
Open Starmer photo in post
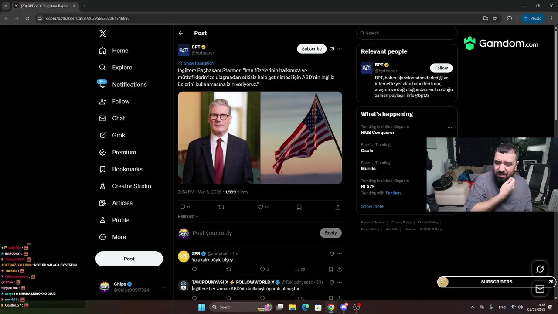pyautogui.click(x=219, y=137)
